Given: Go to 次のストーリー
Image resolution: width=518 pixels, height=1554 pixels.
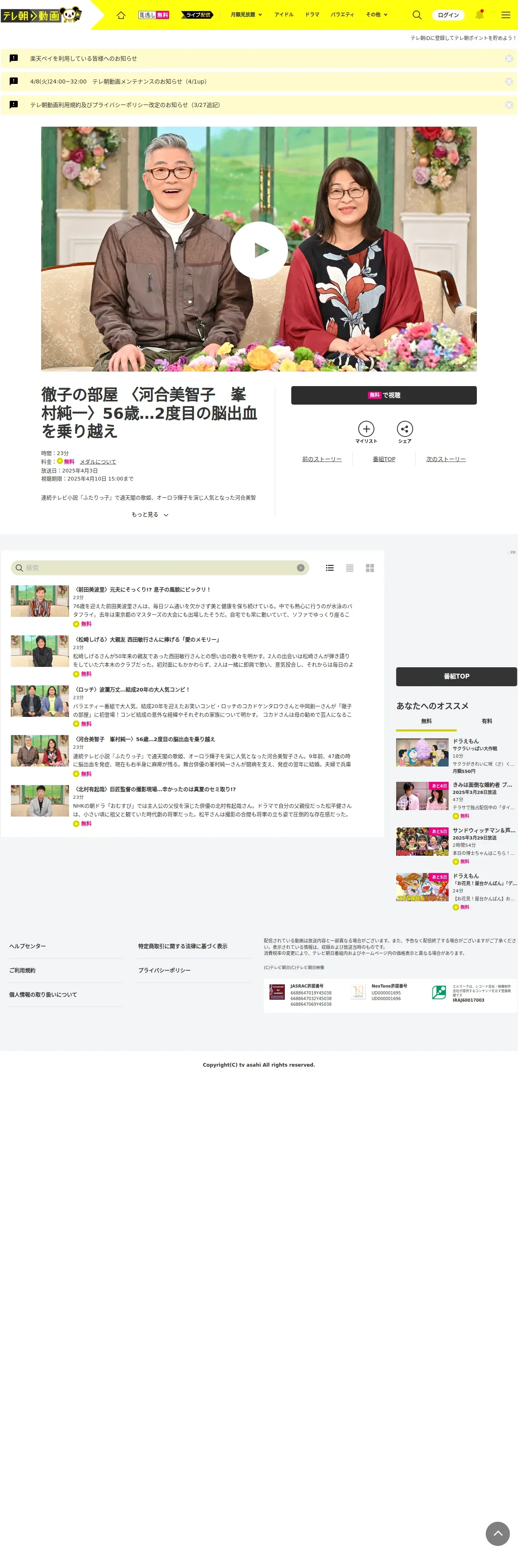Looking at the screenshot, I should pyautogui.click(x=446, y=459).
